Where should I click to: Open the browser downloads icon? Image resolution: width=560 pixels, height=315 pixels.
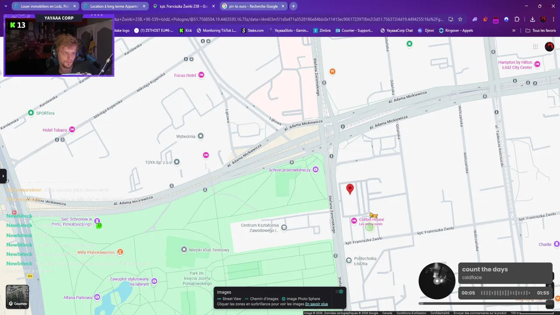coord(532,19)
